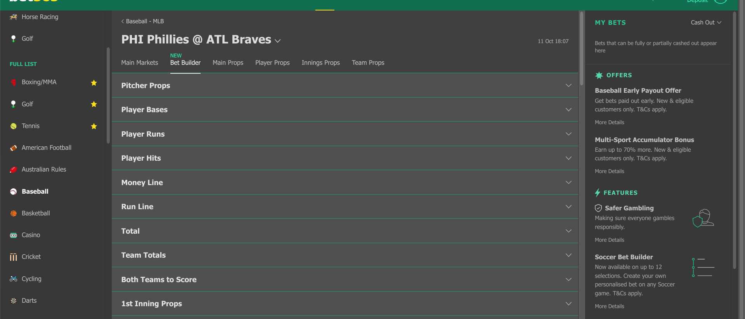Click the American Football icon
The height and width of the screenshot is (319, 745).
pos(14,148)
